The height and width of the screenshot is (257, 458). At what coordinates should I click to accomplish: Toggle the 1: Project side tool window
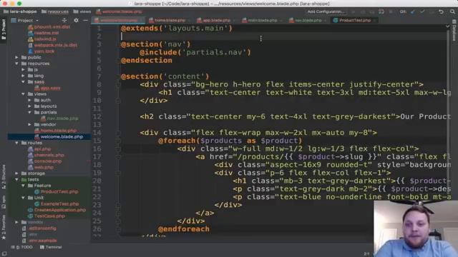pyautogui.click(x=4, y=30)
